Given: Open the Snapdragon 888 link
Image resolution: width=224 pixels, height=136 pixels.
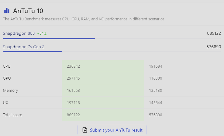Looking at the screenshot, I should pos(19,34).
